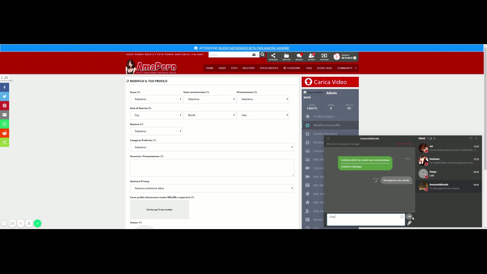Click the Carica Video button
Image resolution: width=487 pixels, height=274 pixels.
click(330, 82)
